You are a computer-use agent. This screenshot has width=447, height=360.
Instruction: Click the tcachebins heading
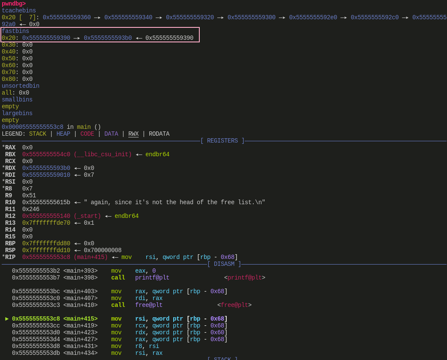(19, 11)
